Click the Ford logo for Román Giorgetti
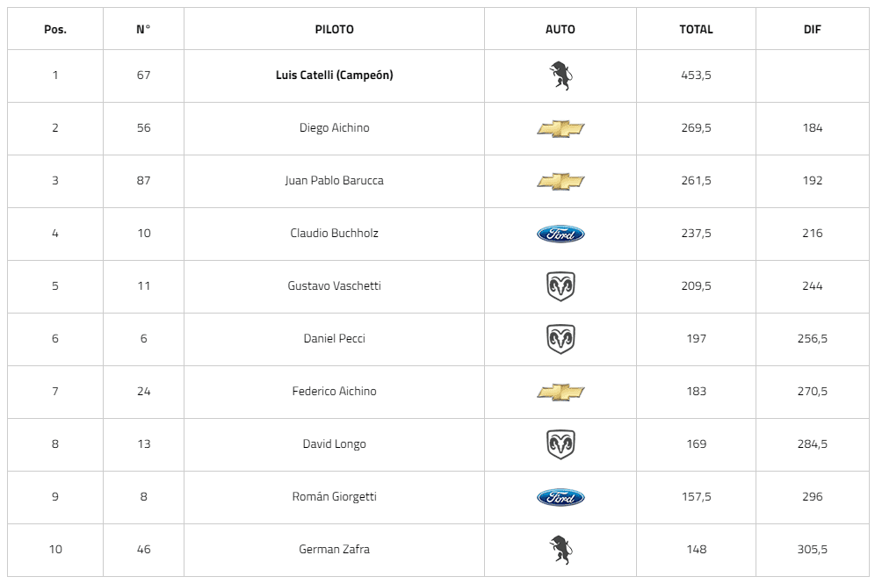875x584 pixels. pos(560,497)
